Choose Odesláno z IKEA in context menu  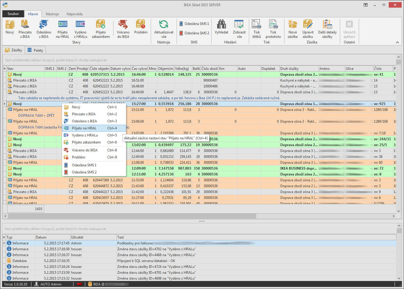(x=94, y=121)
